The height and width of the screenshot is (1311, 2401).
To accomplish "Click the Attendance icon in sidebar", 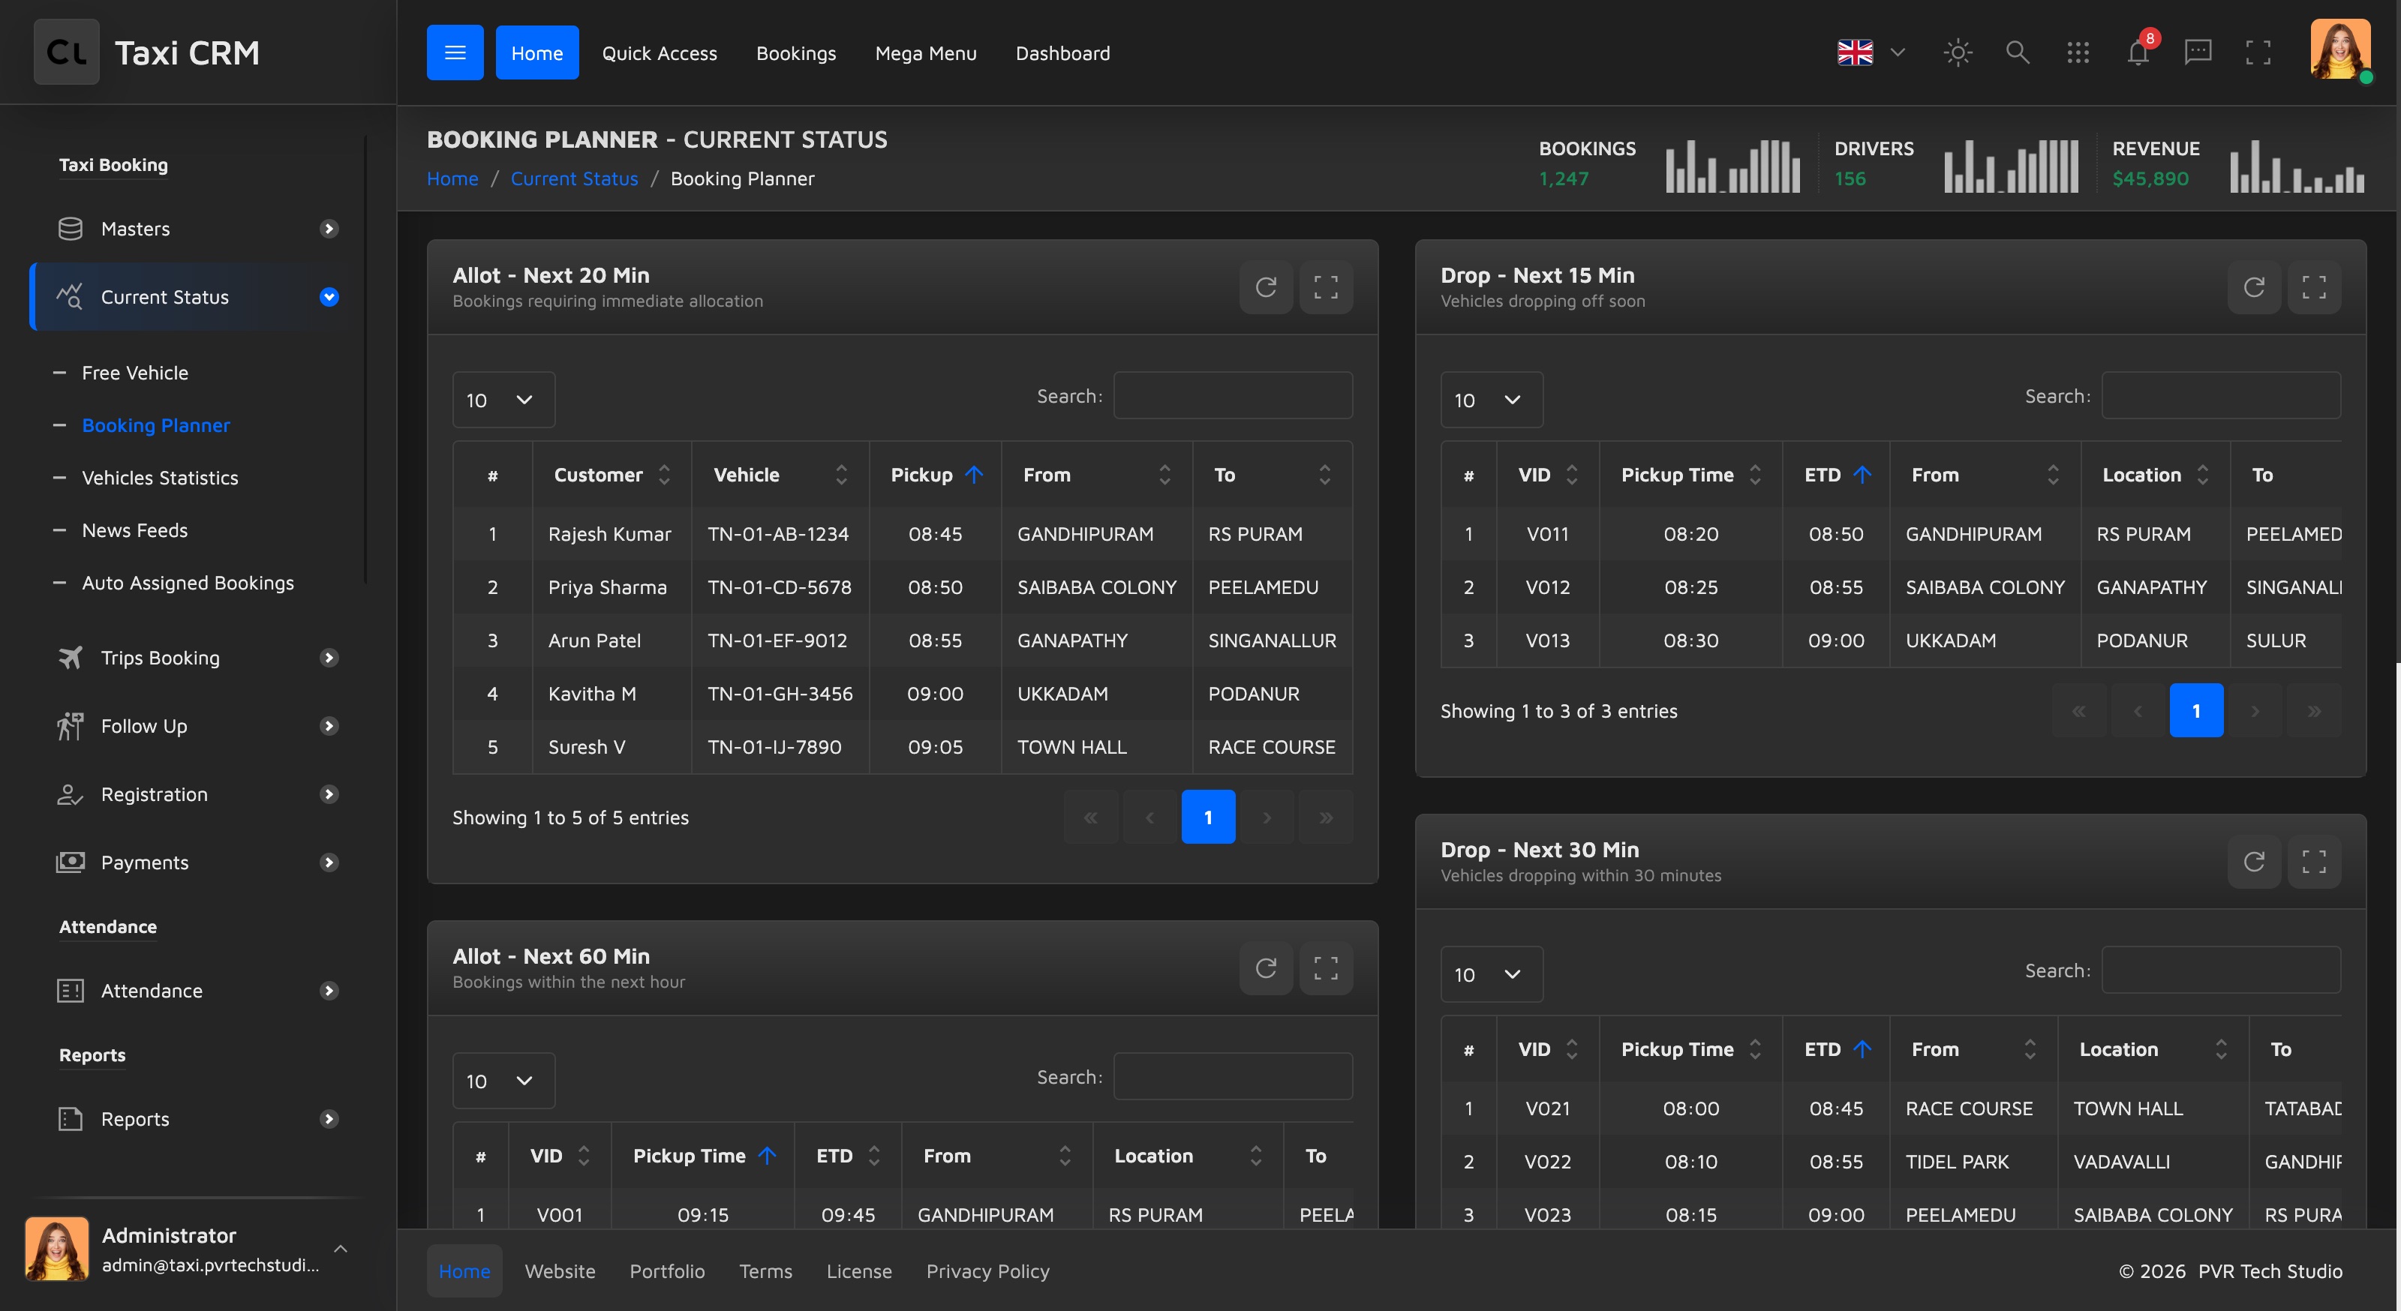I will (x=70, y=991).
